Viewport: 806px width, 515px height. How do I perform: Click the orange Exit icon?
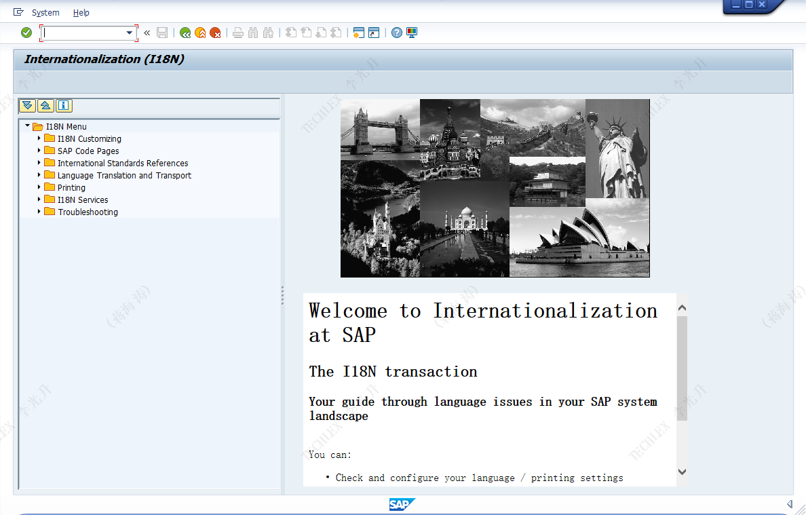(x=200, y=33)
